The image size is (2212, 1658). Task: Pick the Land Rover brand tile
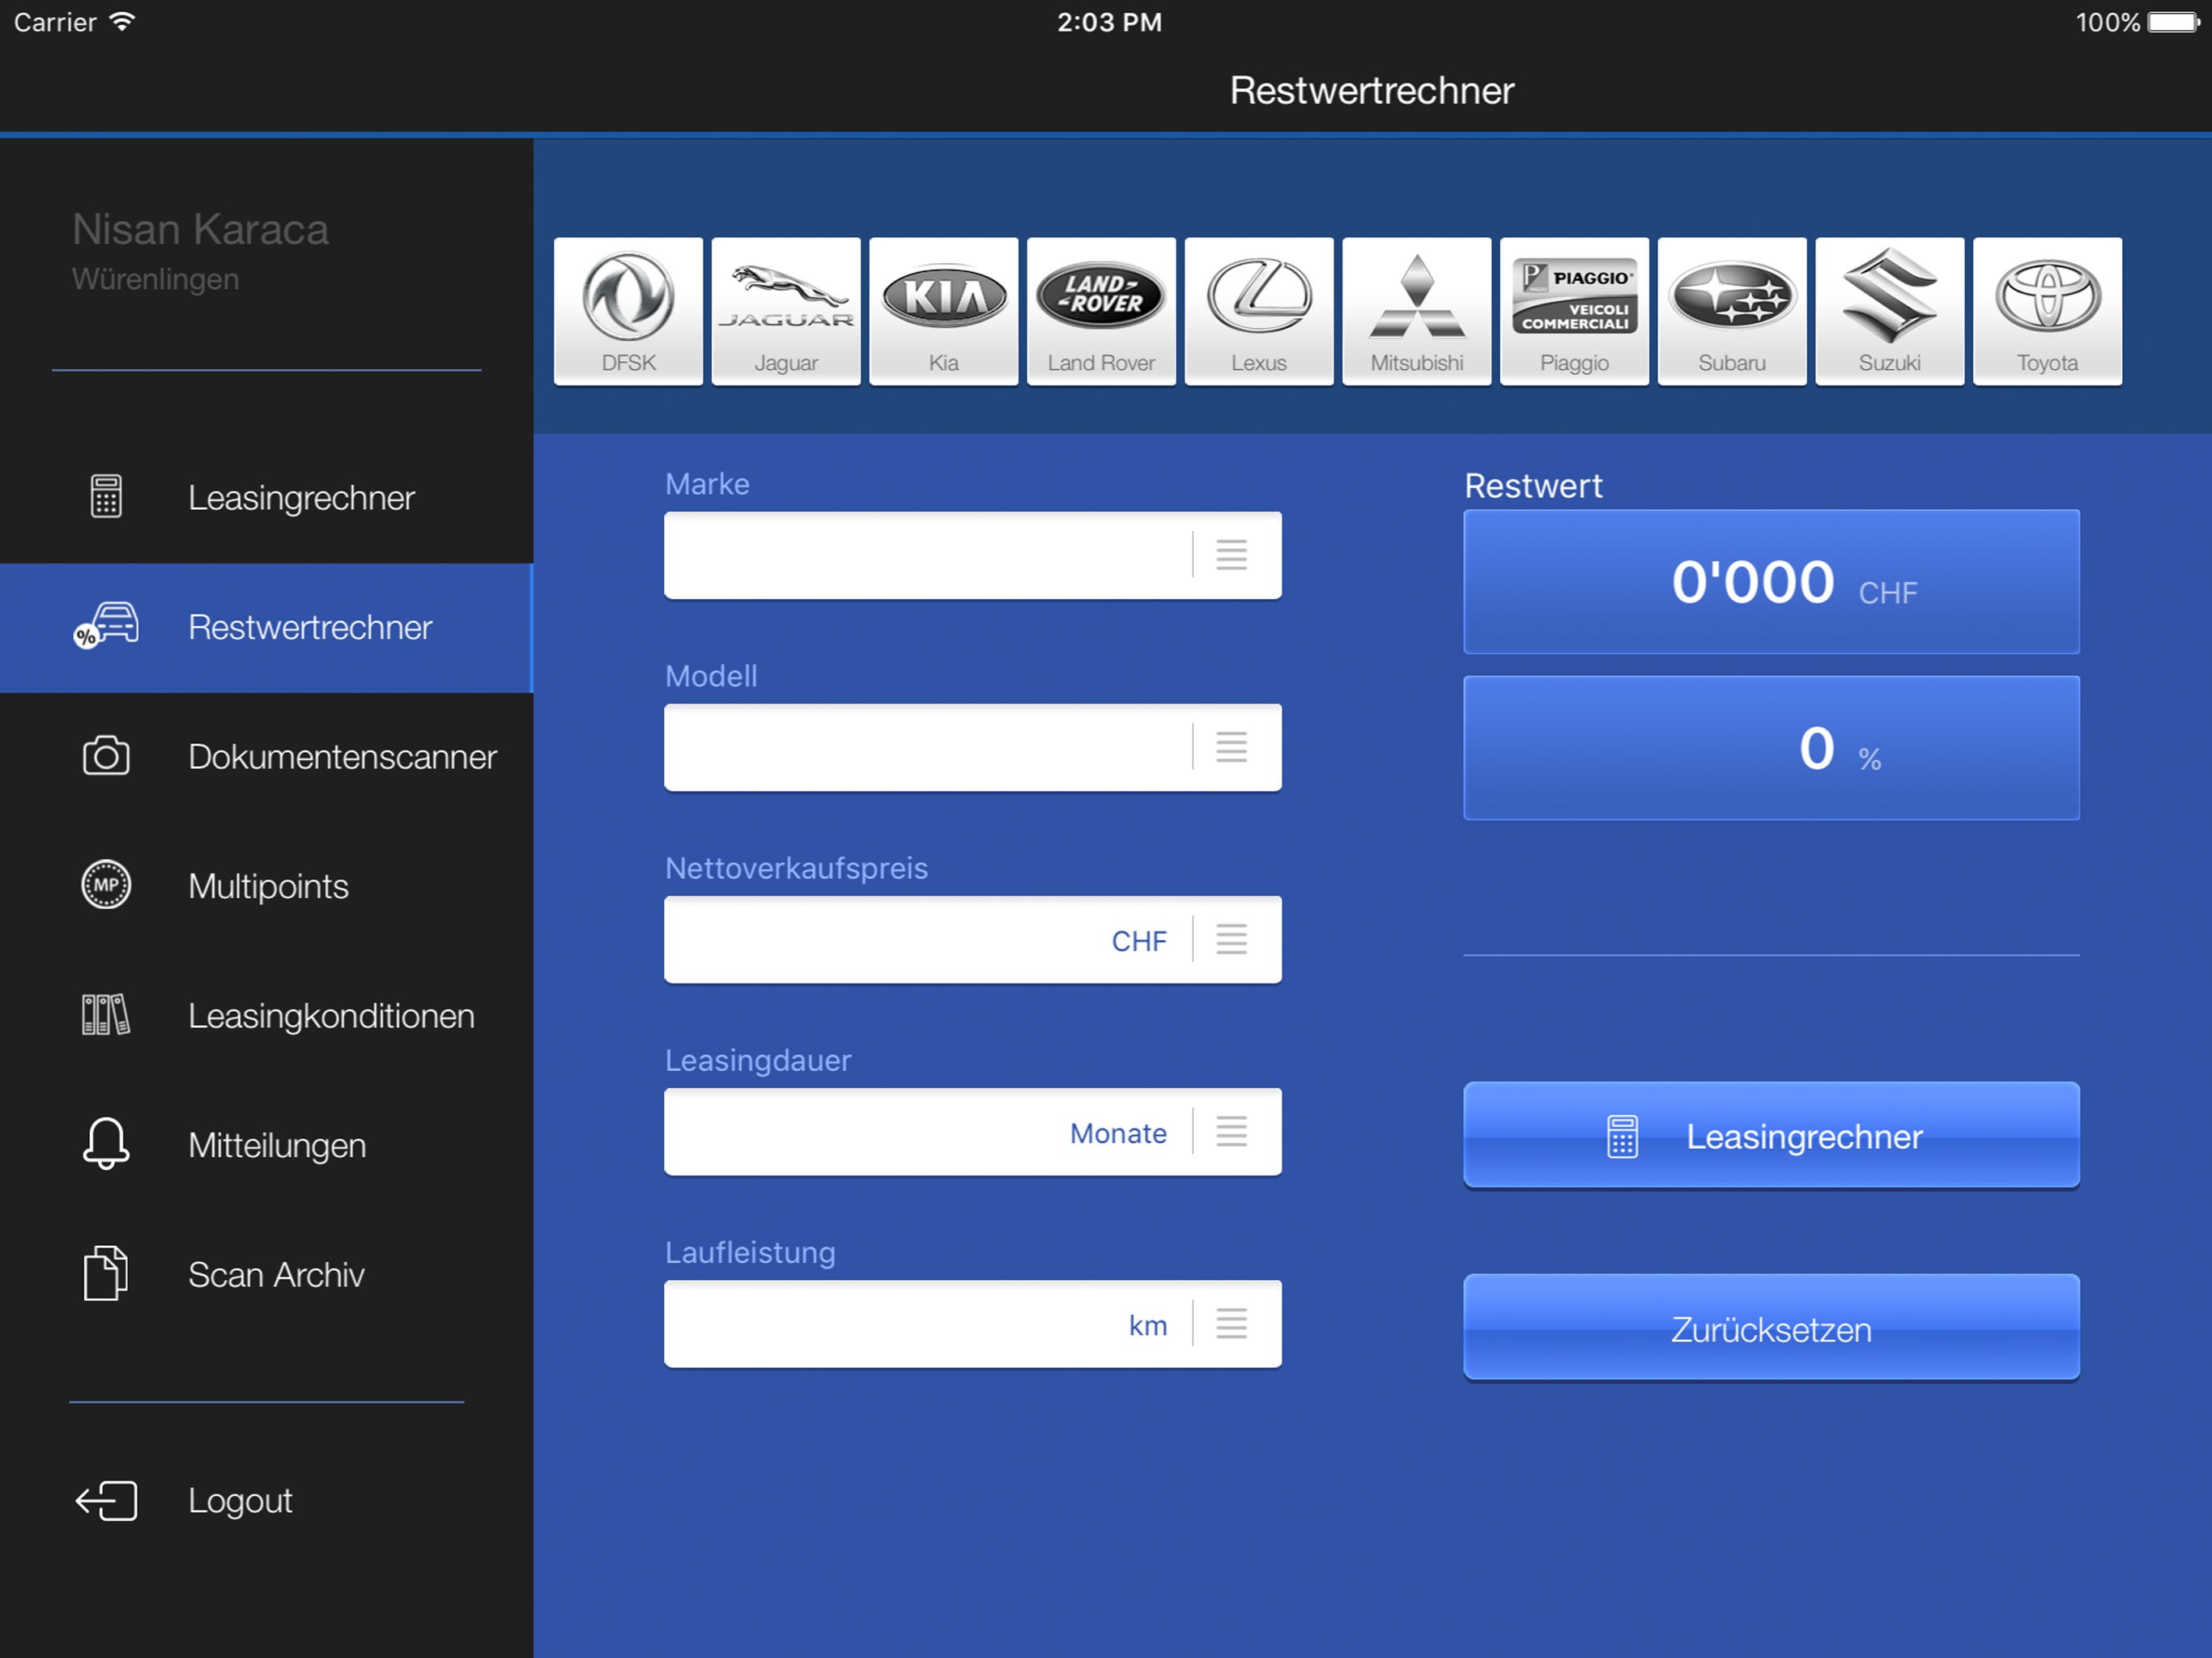point(1101,311)
